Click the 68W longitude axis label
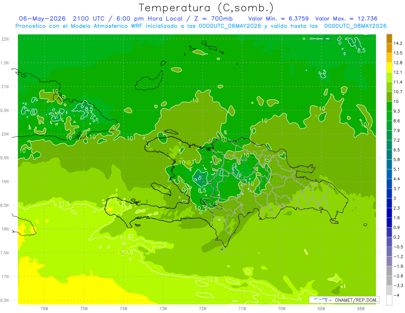 coord(361,308)
